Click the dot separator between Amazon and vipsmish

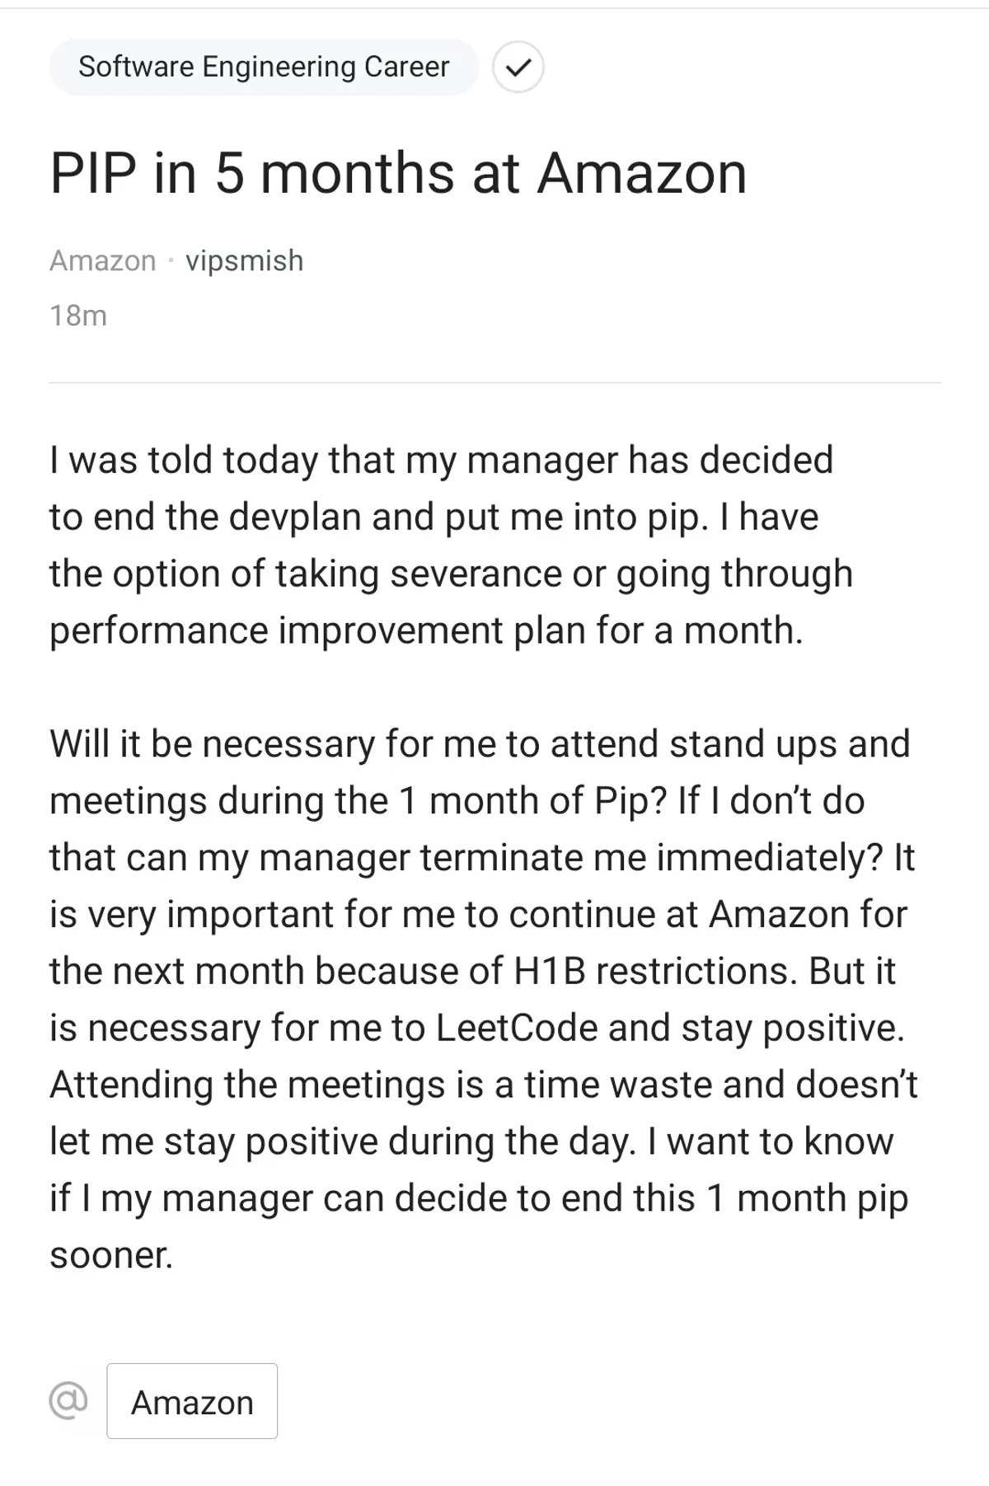click(x=171, y=261)
